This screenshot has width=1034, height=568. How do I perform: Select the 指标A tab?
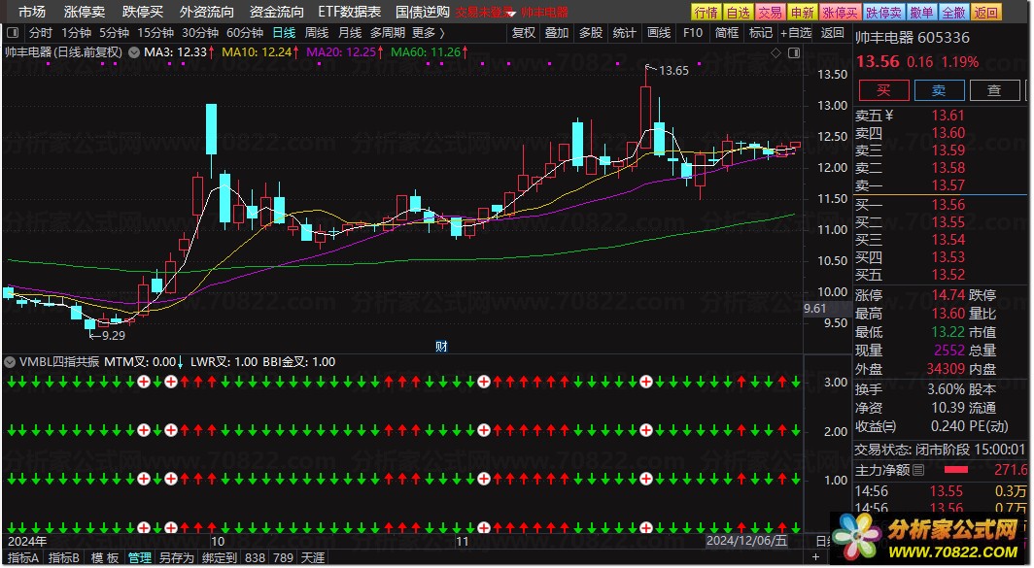[x=23, y=558]
